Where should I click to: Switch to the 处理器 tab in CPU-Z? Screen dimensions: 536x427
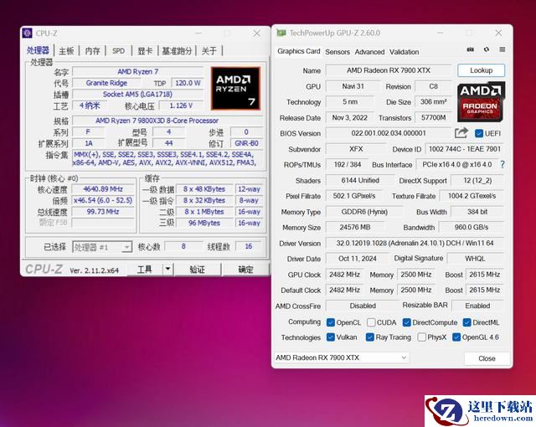click(x=38, y=50)
